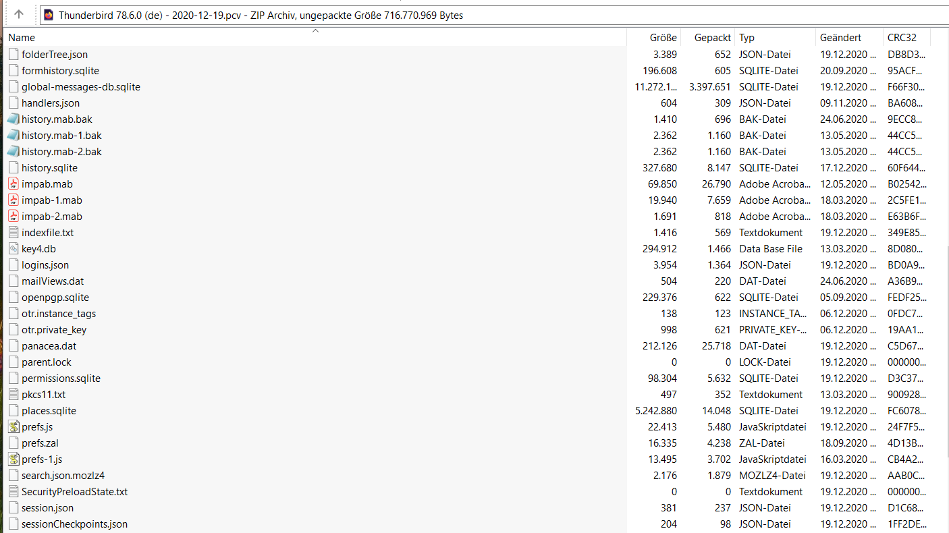Click the prefs.js JavaScript file icon
Image resolution: width=949 pixels, height=533 pixels.
(x=13, y=427)
